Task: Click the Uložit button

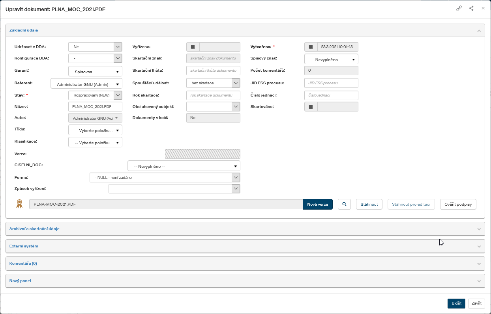Action: coord(456,303)
